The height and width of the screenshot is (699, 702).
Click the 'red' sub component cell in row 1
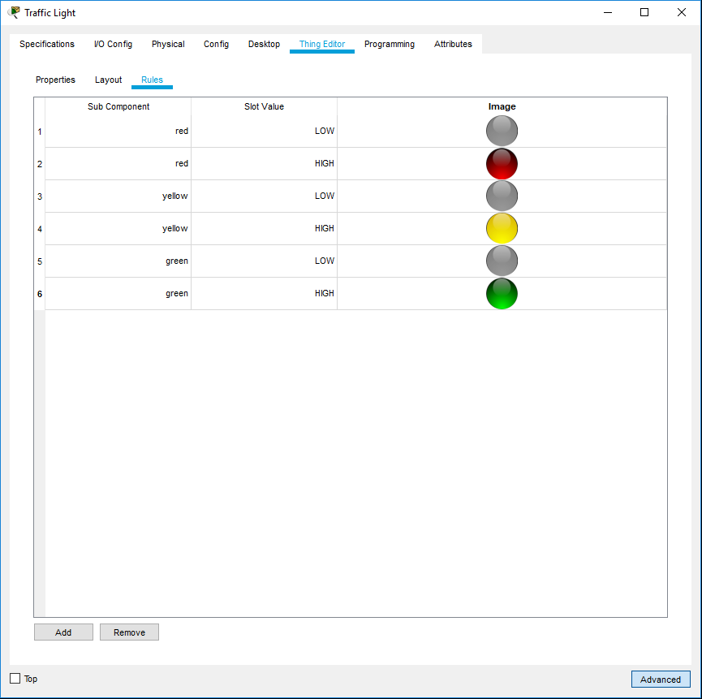click(118, 132)
